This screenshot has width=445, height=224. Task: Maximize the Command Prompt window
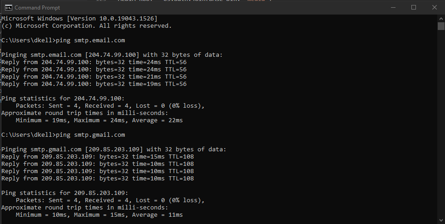pyautogui.click(x=414, y=8)
